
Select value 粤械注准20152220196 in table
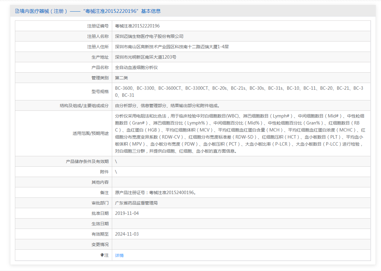(x=137, y=26)
